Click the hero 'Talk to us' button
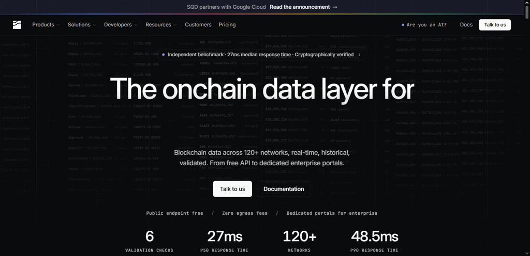530x256 pixels. 232,189
